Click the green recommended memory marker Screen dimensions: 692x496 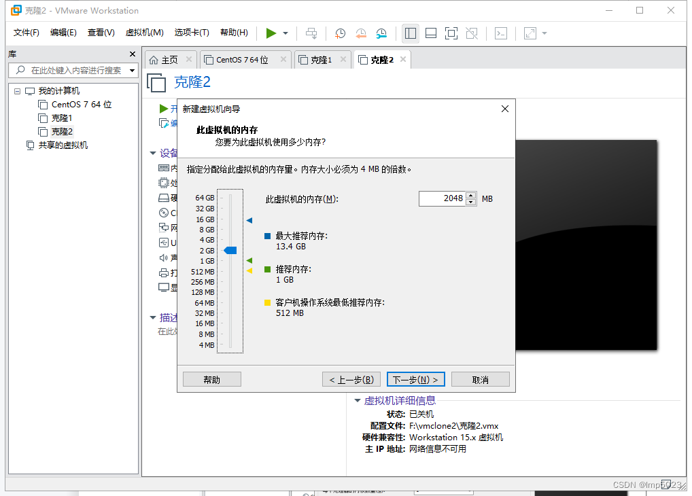249,261
